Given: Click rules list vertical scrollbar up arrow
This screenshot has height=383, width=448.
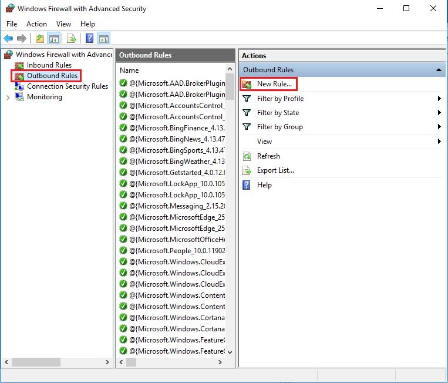Looking at the screenshot, I should (230, 69).
